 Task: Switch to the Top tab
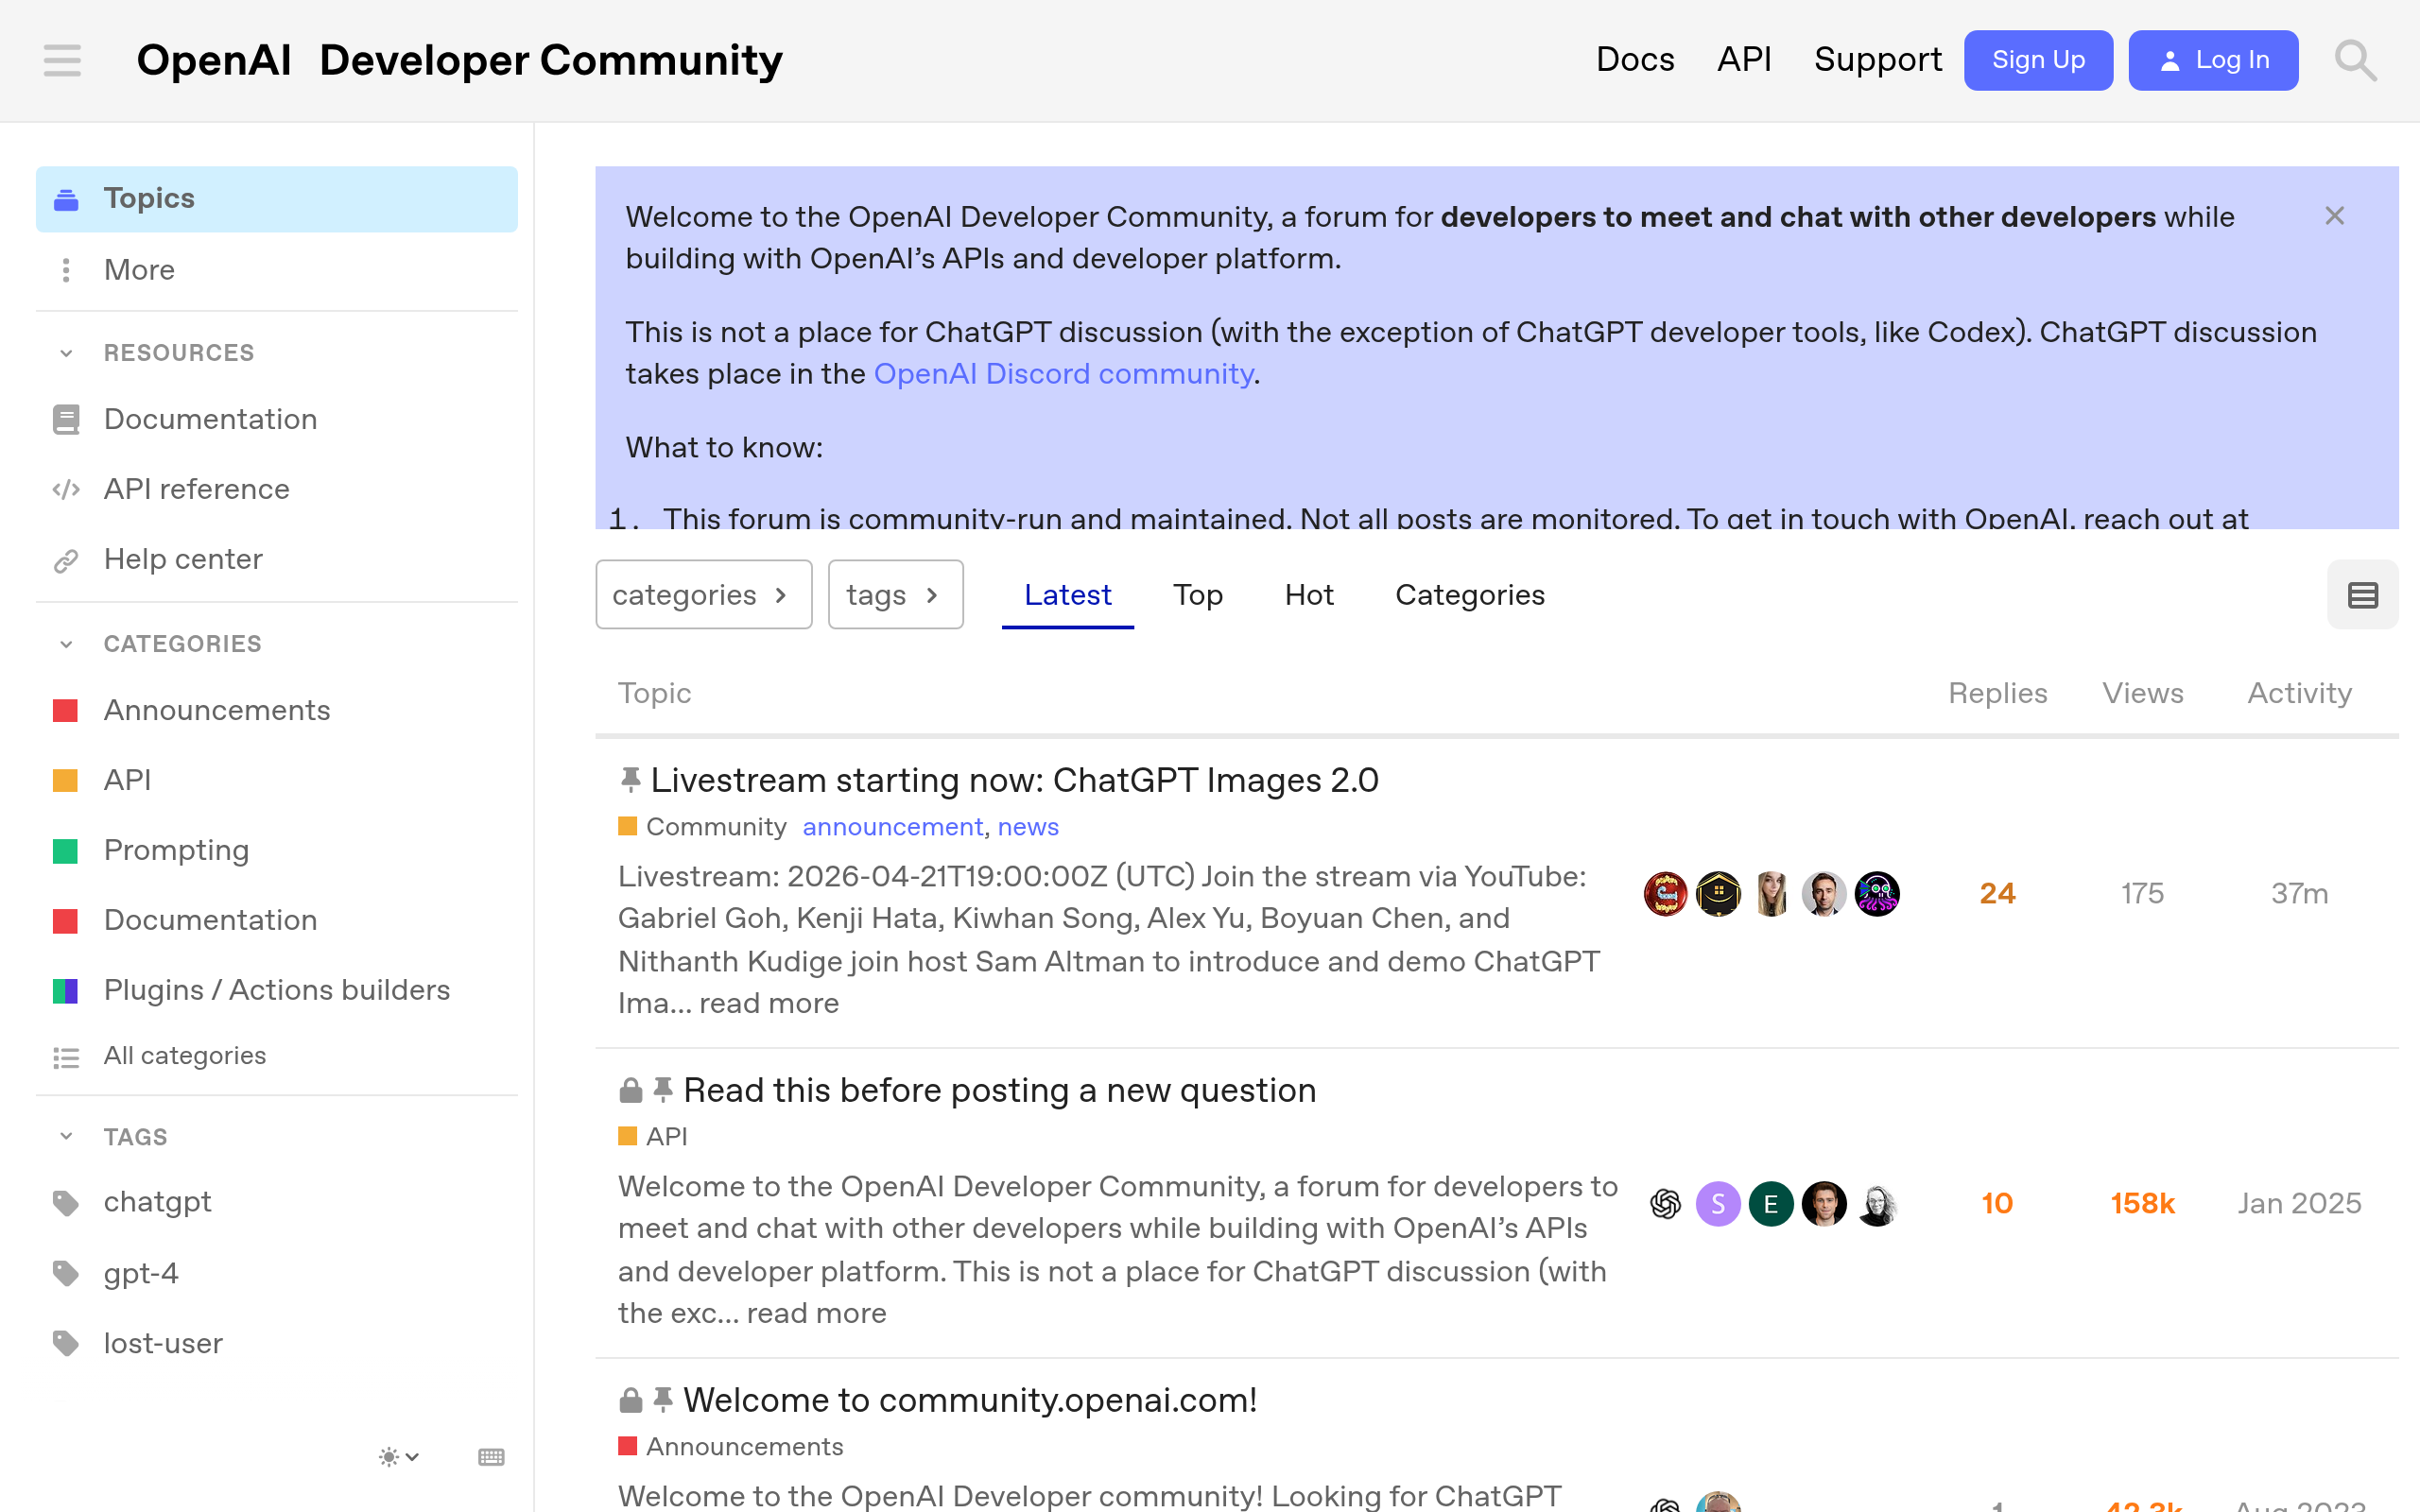[1197, 595]
